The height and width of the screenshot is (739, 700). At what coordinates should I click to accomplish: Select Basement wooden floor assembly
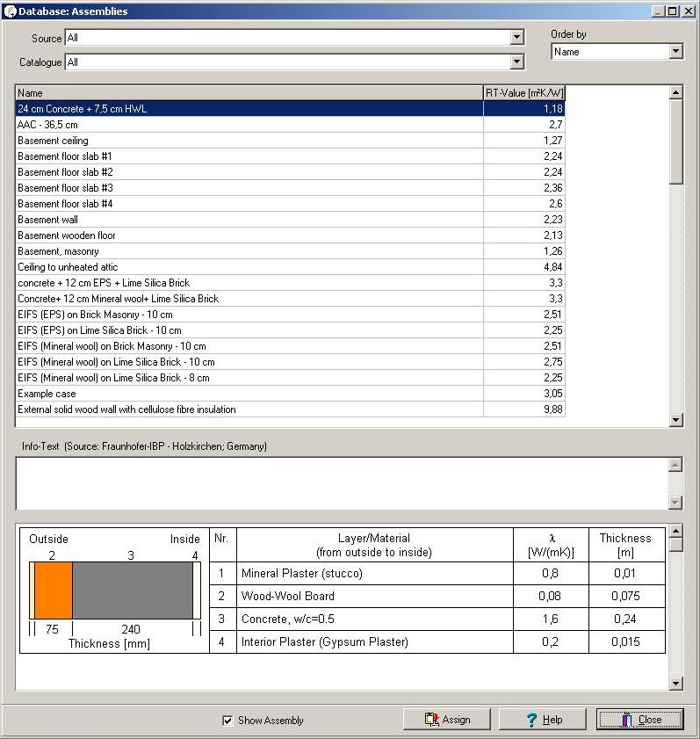pos(290,235)
